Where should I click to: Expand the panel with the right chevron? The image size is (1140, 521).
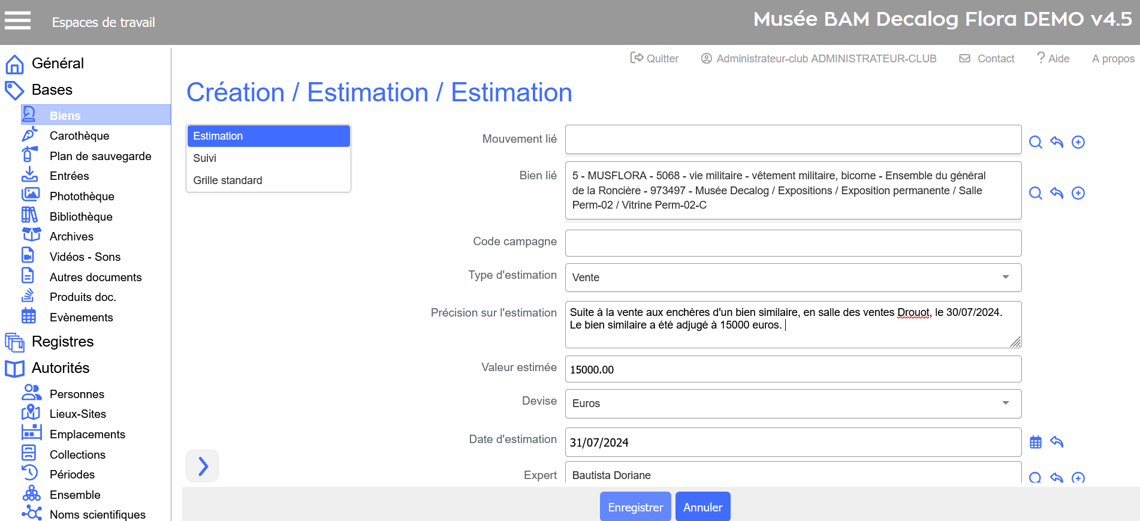(203, 466)
